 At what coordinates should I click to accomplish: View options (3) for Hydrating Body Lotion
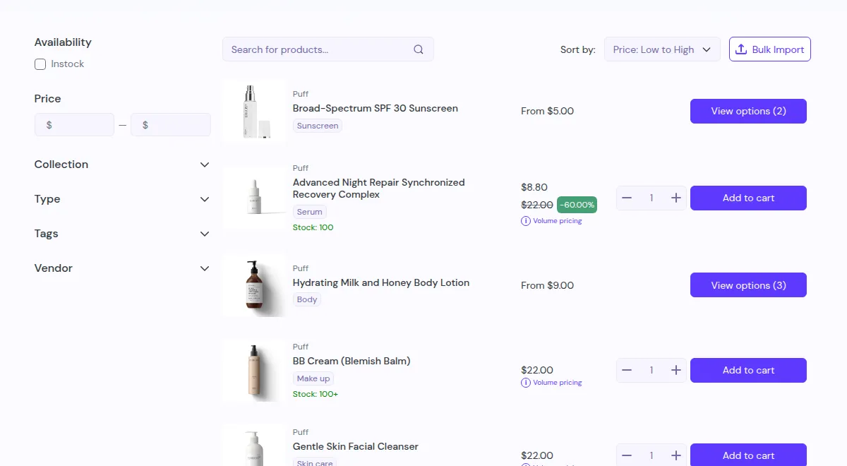click(x=748, y=285)
